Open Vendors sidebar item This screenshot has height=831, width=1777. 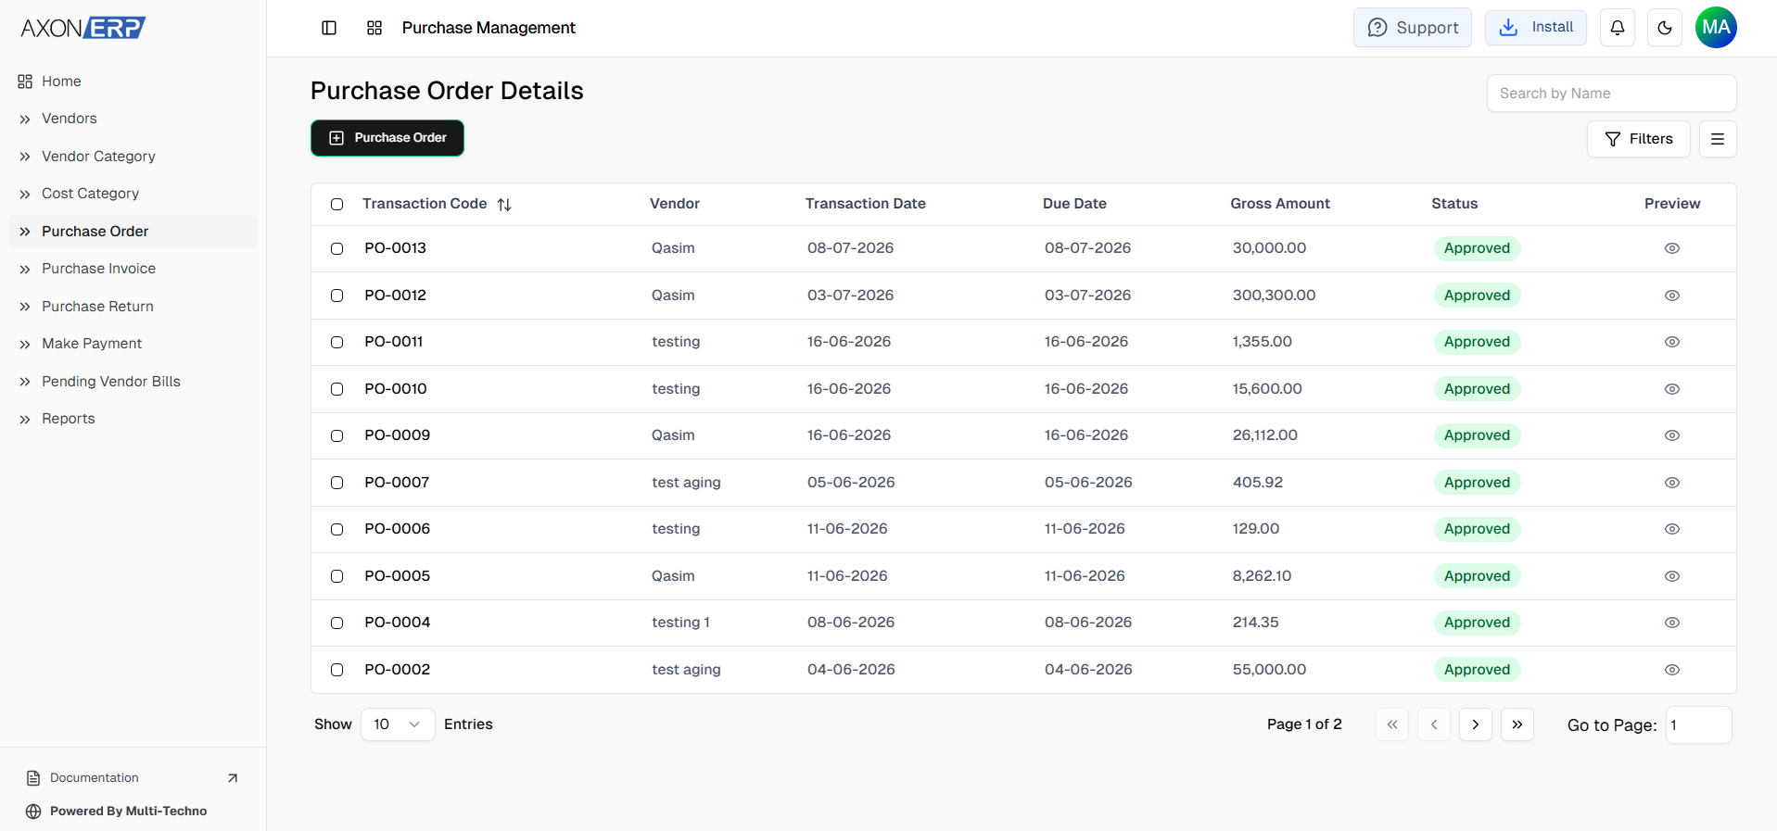tap(133, 119)
